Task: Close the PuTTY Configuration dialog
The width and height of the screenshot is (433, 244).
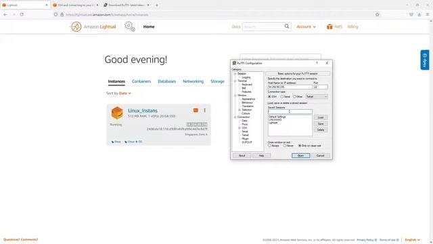Action: [x=327, y=63]
